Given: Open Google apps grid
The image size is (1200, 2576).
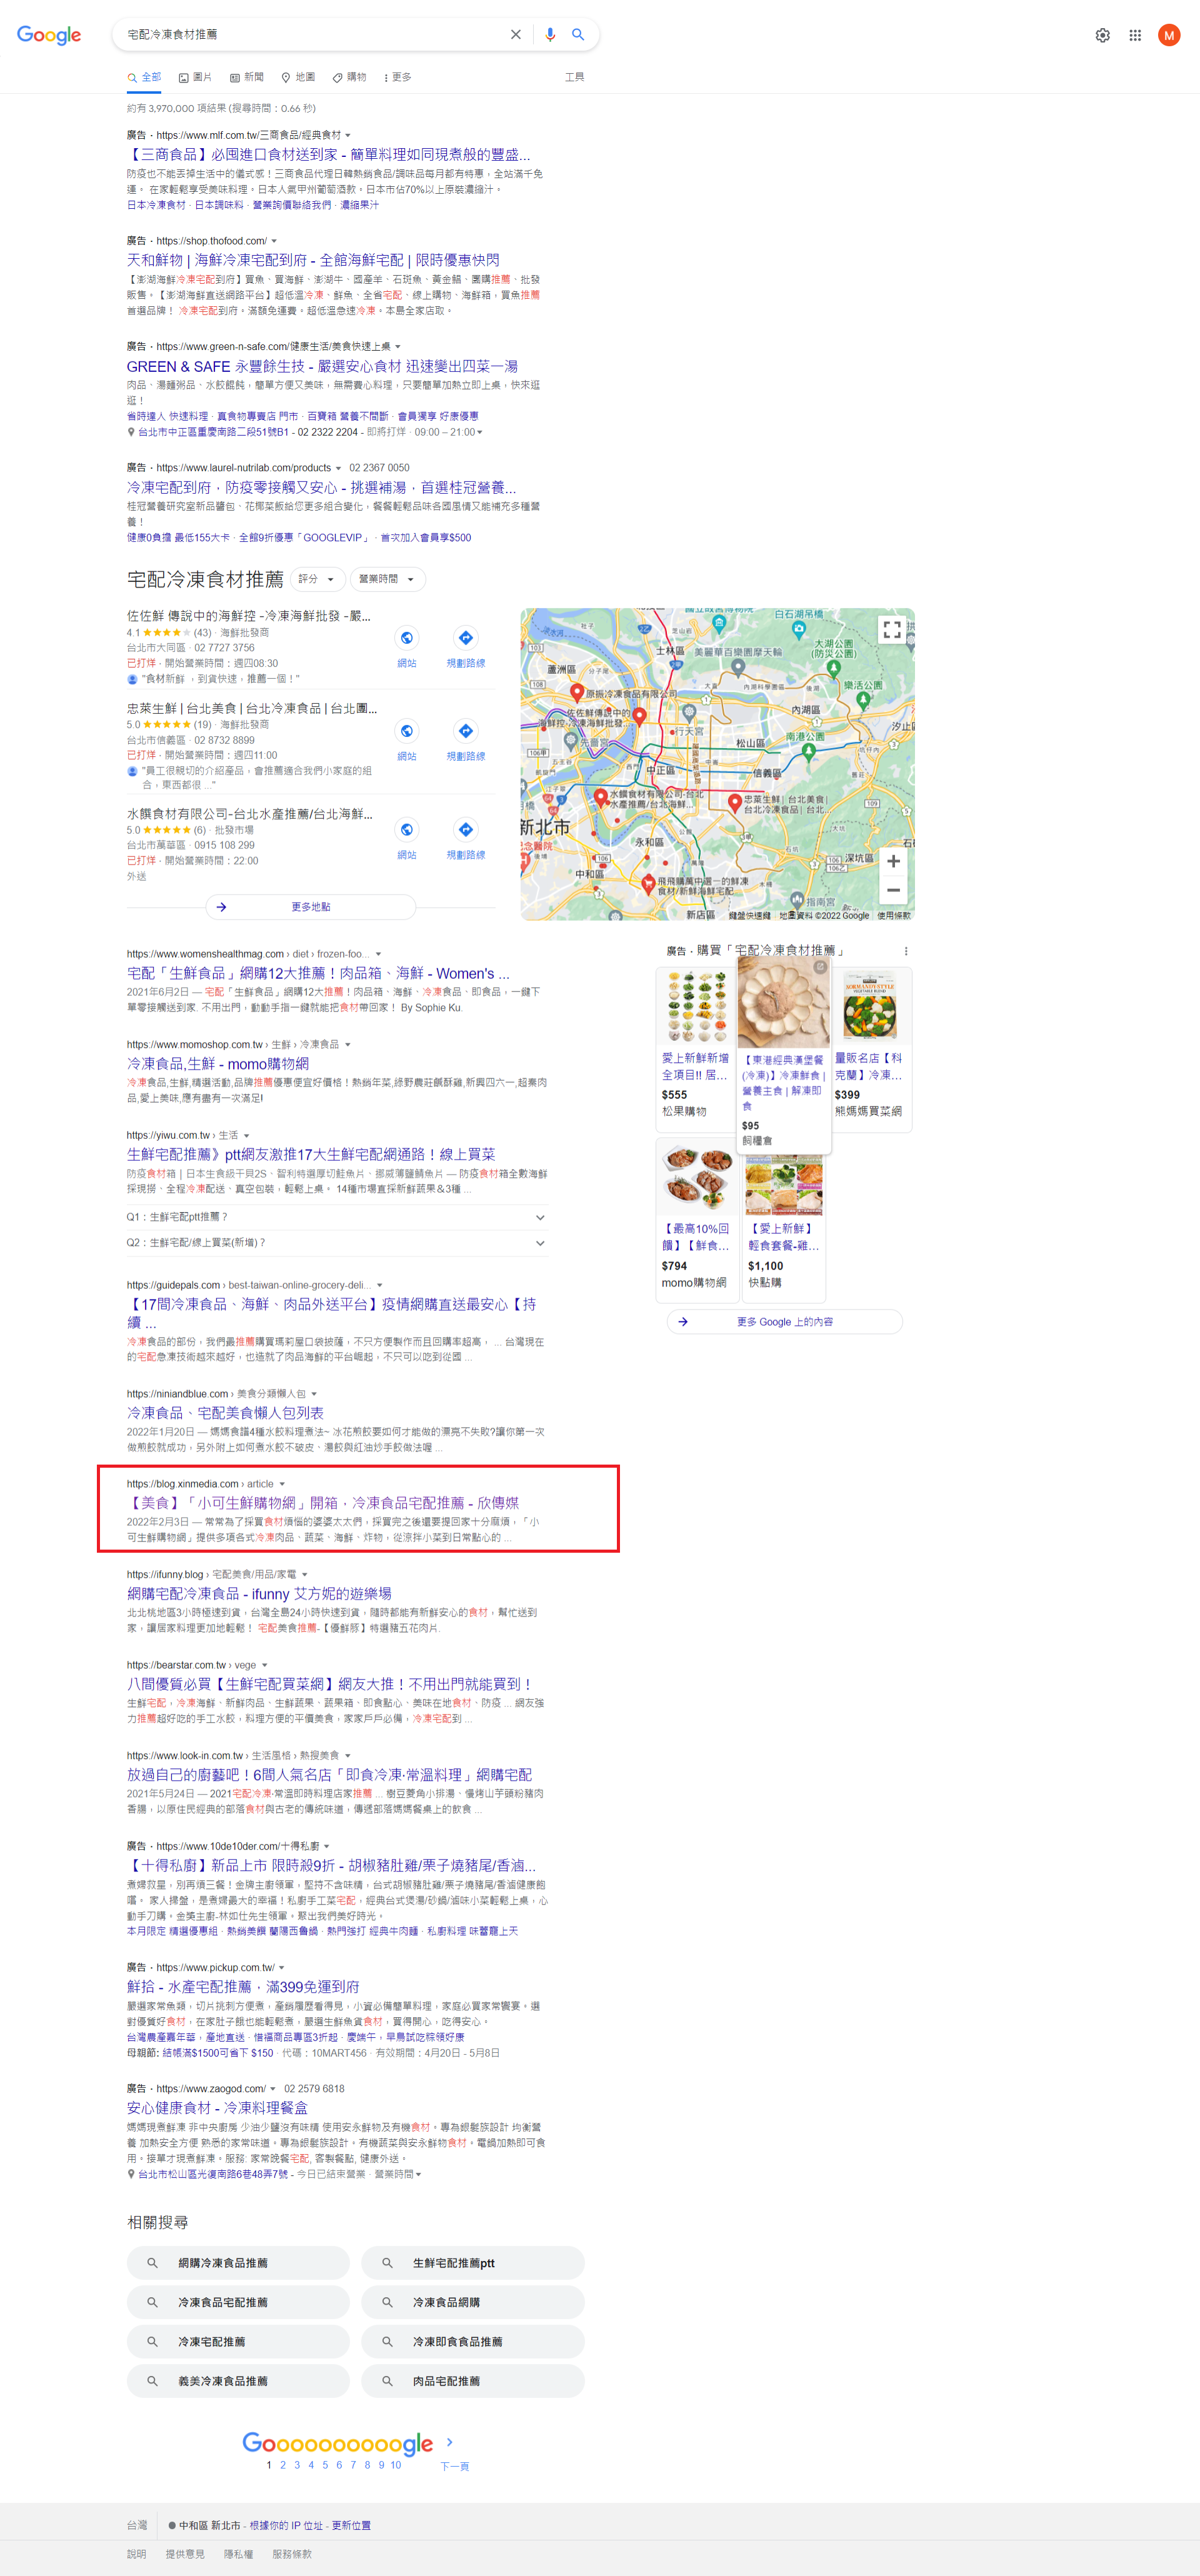Looking at the screenshot, I should (x=1135, y=35).
